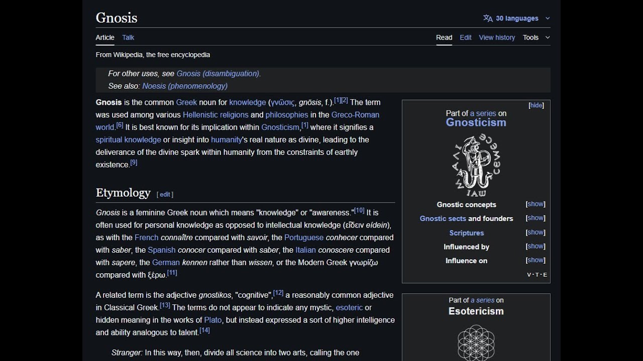The image size is (643, 361).
Task: Show the Influence on section
Action: pos(535,260)
